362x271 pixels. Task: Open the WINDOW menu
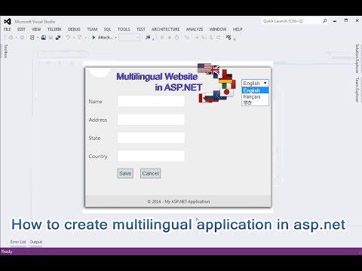218,29
